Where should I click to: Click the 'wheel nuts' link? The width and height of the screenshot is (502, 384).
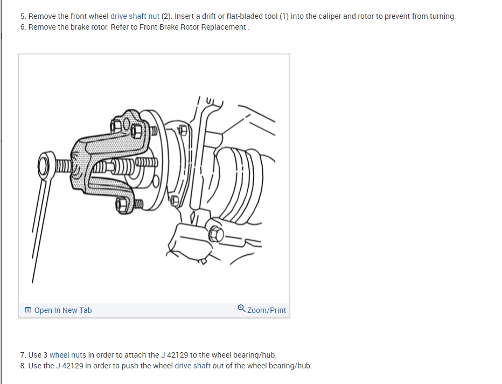(68, 355)
